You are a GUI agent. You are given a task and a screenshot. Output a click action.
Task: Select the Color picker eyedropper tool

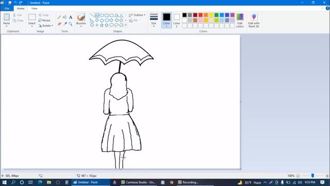(x=65, y=24)
